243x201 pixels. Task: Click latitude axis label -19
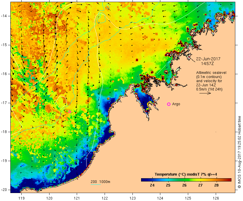coord(4,161)
